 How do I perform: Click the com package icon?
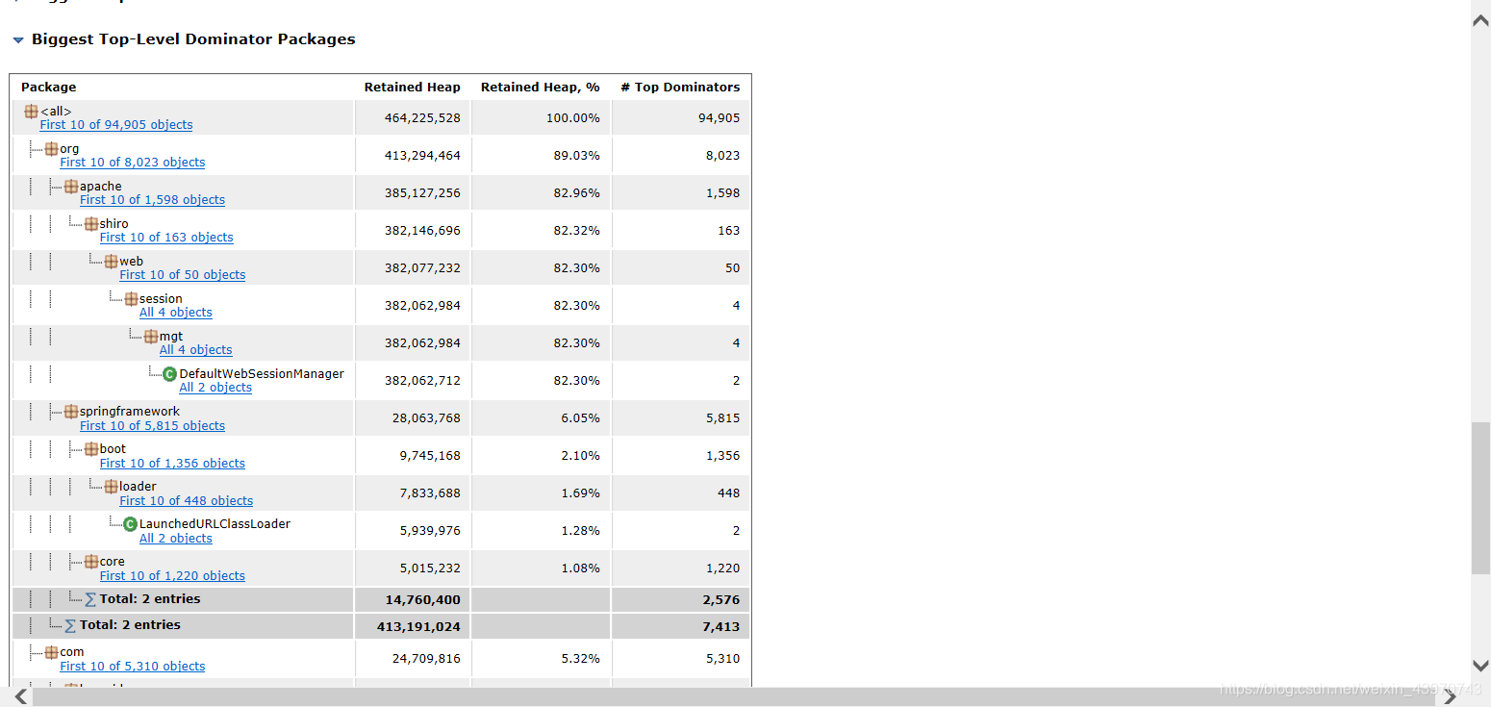pos(51,652)
